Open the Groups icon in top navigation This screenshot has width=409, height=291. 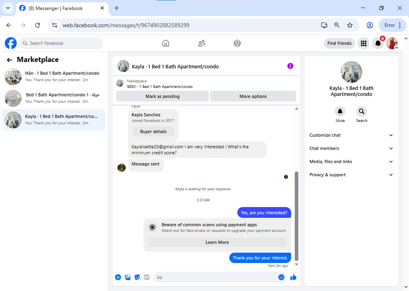click(x=237, y=43)
